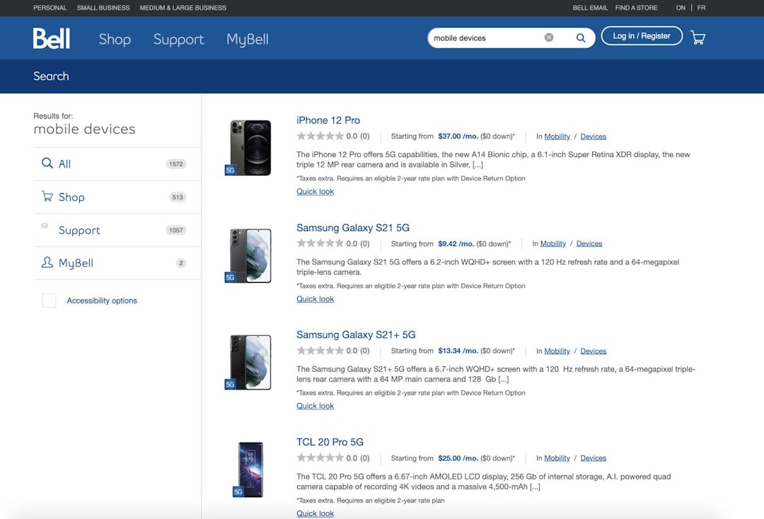The image size is (764, 519).
Task: Click the Mobility link under Samsung Galaxy S21 5G
Action: [552, 243]
